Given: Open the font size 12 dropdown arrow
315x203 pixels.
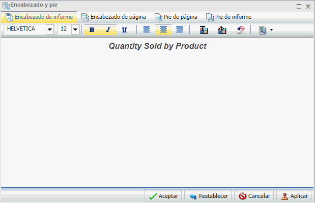Looking at the screenshot, I should point(75,30).
